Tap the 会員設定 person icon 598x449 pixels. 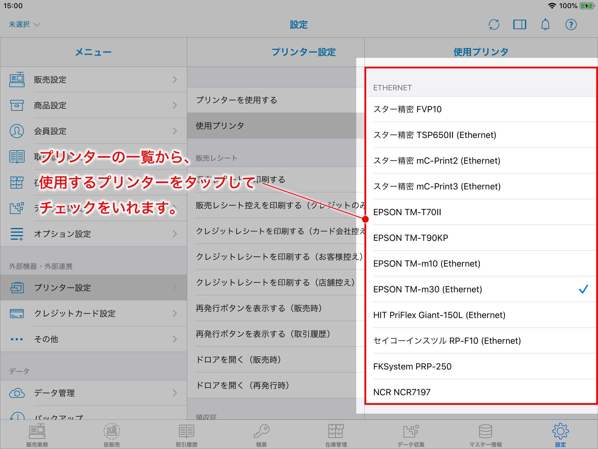17,131
